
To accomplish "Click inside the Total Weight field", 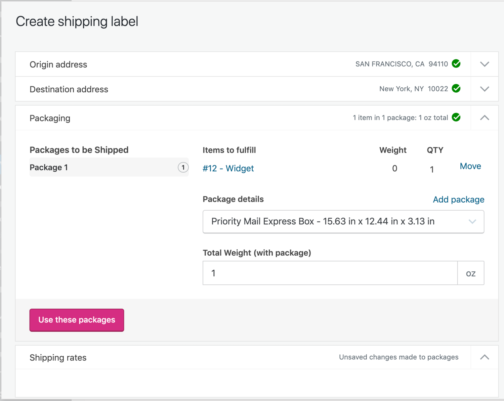I will click(329, 273).
